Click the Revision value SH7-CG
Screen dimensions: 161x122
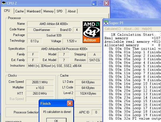(x=94, y=60)
